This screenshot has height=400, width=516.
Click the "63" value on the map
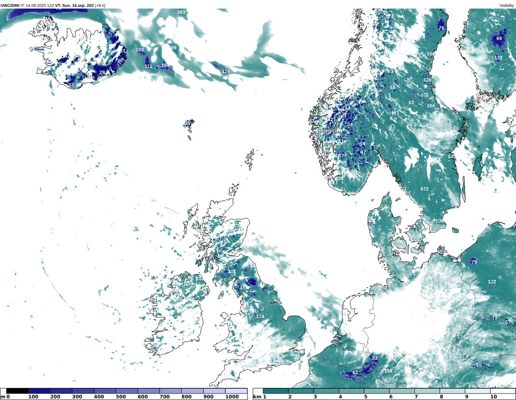[x=391, y=72]
